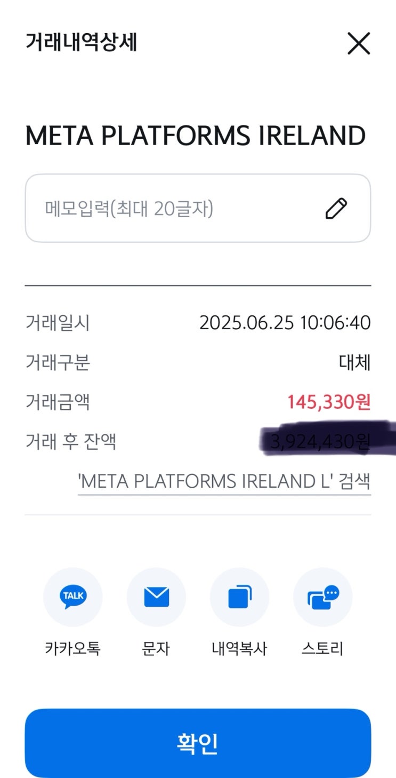The height and width of the screenshot is (778, 396).
Task: Tap the 문자 label text
Action: point(156,648)
